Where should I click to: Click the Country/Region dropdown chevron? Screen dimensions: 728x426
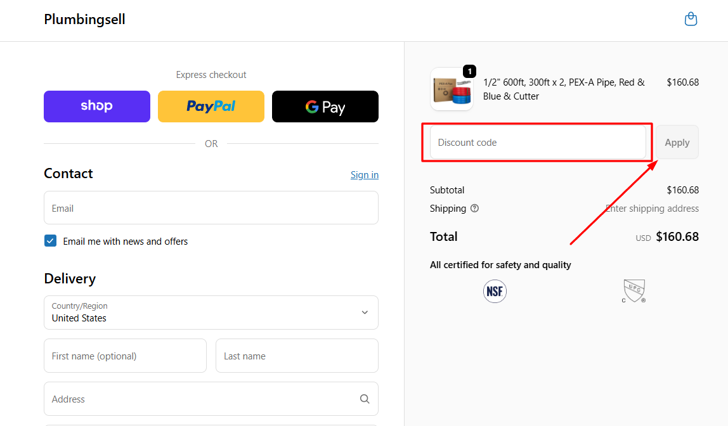pos(365,313)
